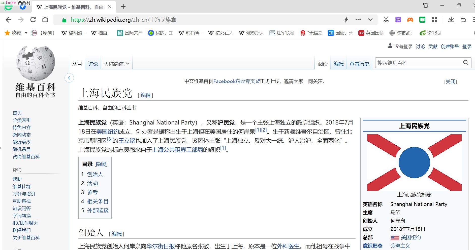Click the 没有登录 user icon
Screen dimensions: 475x250
pos(390,46)
